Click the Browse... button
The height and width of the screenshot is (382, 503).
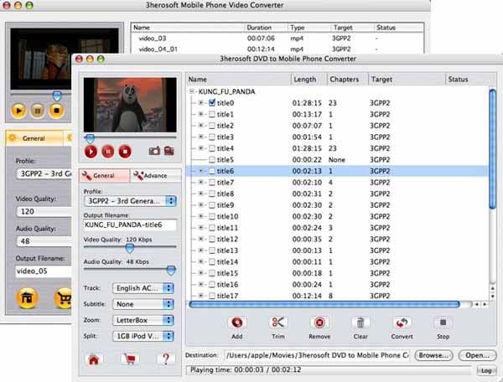433,355
